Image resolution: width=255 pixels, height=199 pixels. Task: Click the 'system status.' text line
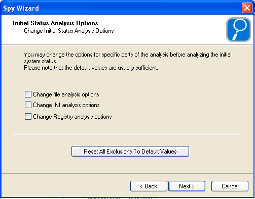pos(41,61)
